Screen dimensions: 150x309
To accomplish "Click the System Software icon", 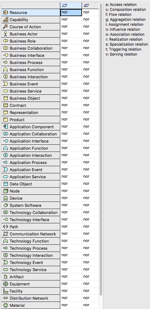I will point(6,205).
